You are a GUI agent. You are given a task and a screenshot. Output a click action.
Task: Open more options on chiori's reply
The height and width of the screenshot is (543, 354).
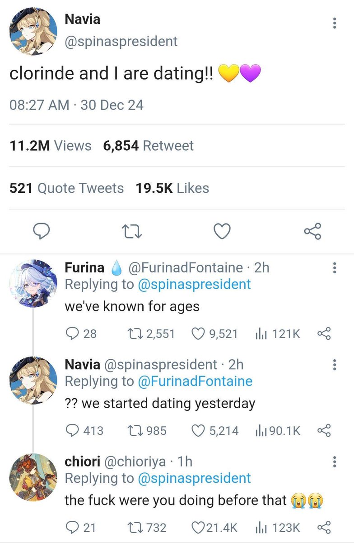334,462
